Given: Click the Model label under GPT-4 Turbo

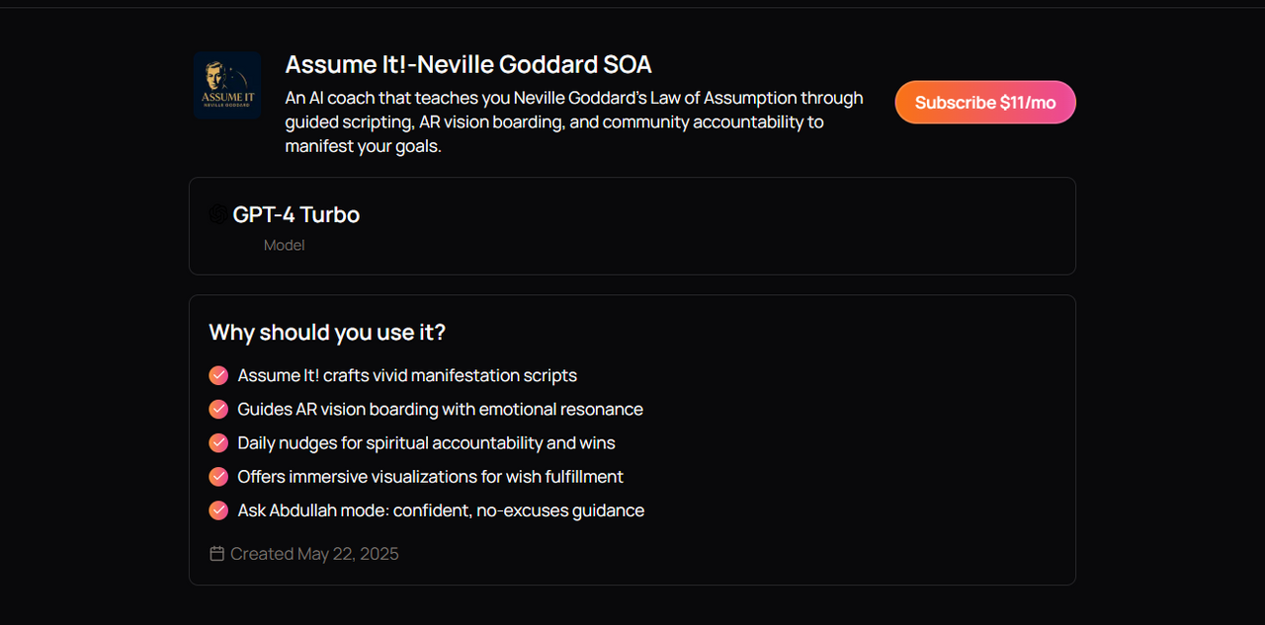Looking at the screenshot, I should [x=284, y=245].
